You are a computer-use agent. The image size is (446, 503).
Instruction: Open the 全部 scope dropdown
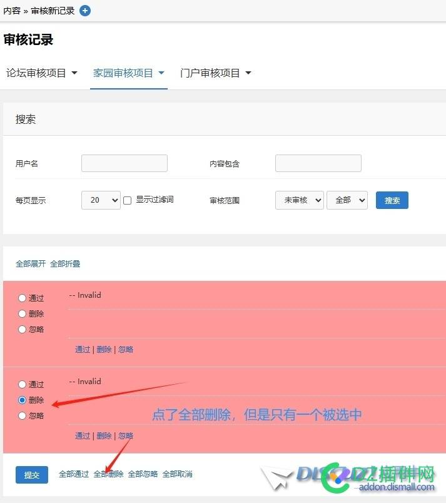pyautogui.click(x=347, y=200)
